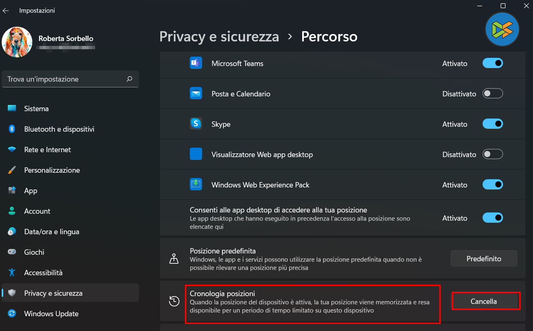Screen dimensions: 533x331
Task: Select Rete e Internet in sidebar
Action: pyautogui.click(x=48, y=150)
